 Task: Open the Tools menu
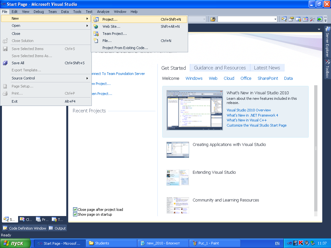pos(77,12)
